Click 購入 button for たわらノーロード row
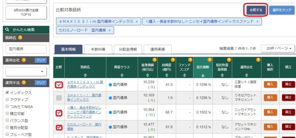 coord(270,127)
